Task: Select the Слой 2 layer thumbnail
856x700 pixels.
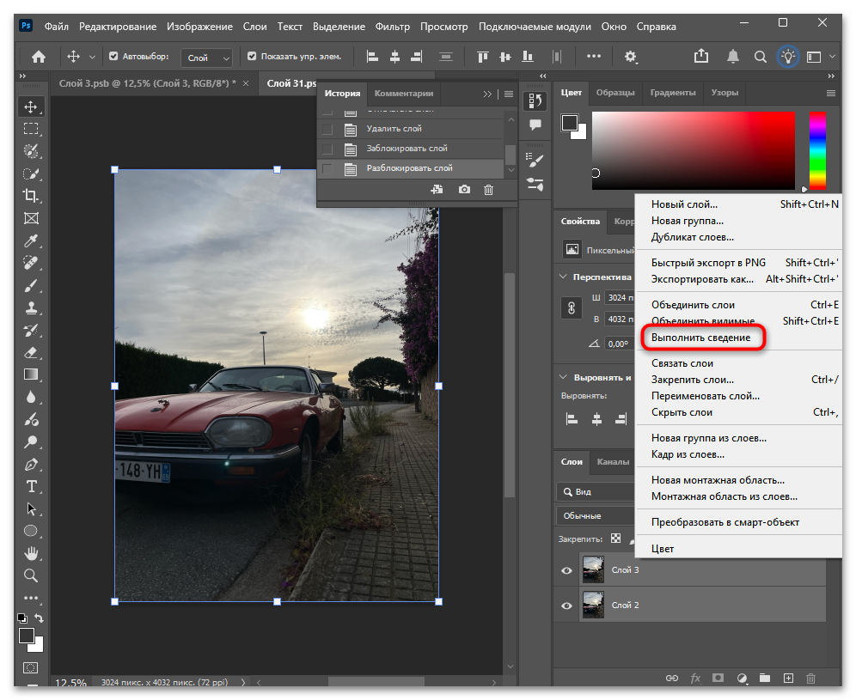Action: (x=593, y=606)
